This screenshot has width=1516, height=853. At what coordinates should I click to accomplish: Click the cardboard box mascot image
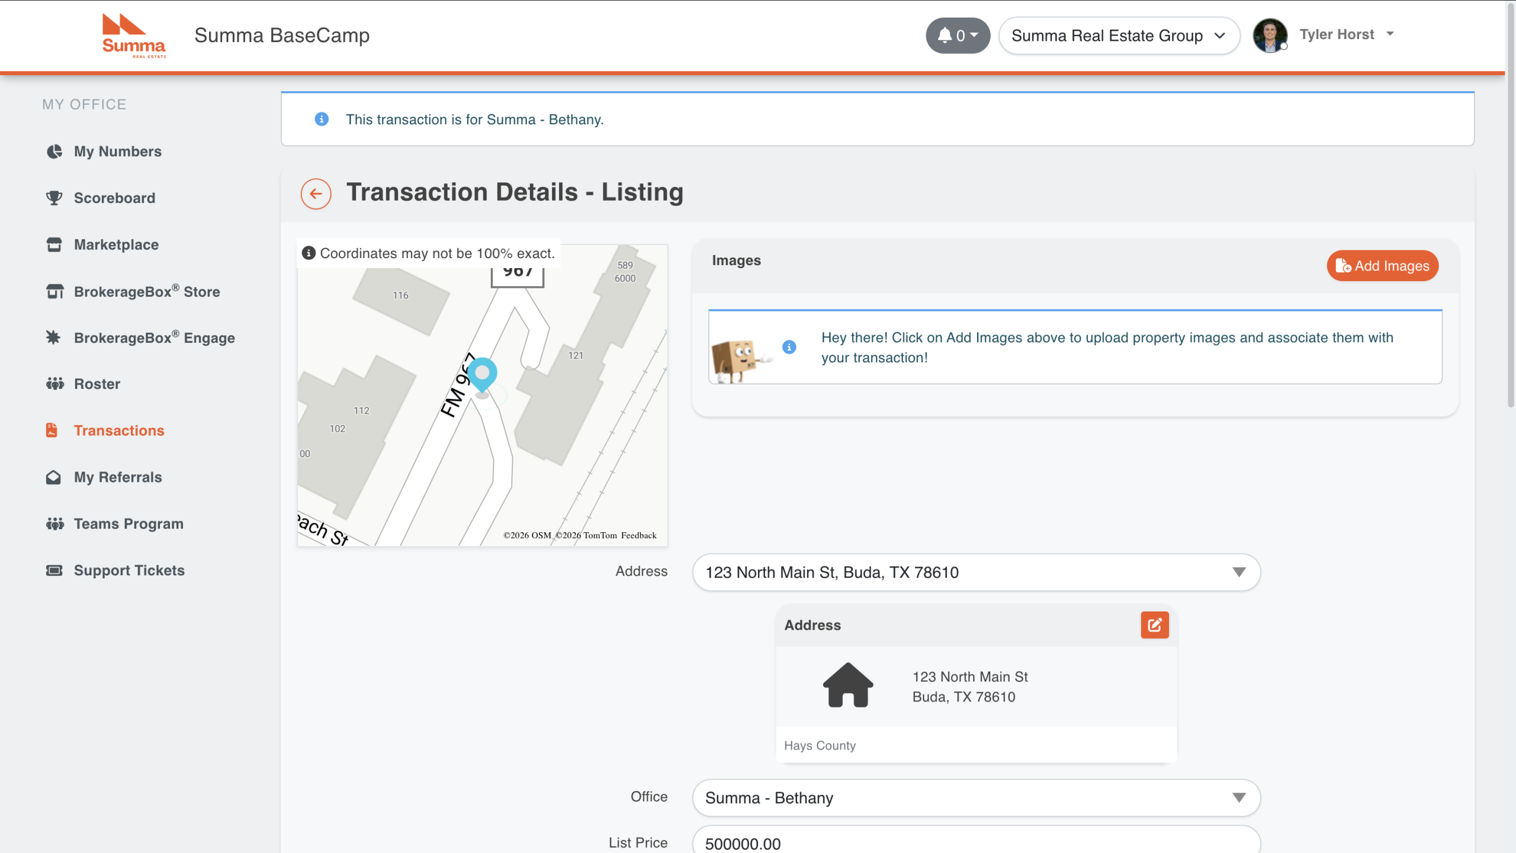point(740,360)
